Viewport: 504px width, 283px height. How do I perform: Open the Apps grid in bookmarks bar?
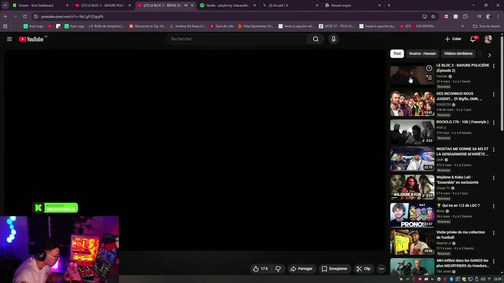[x=5, y=26]
